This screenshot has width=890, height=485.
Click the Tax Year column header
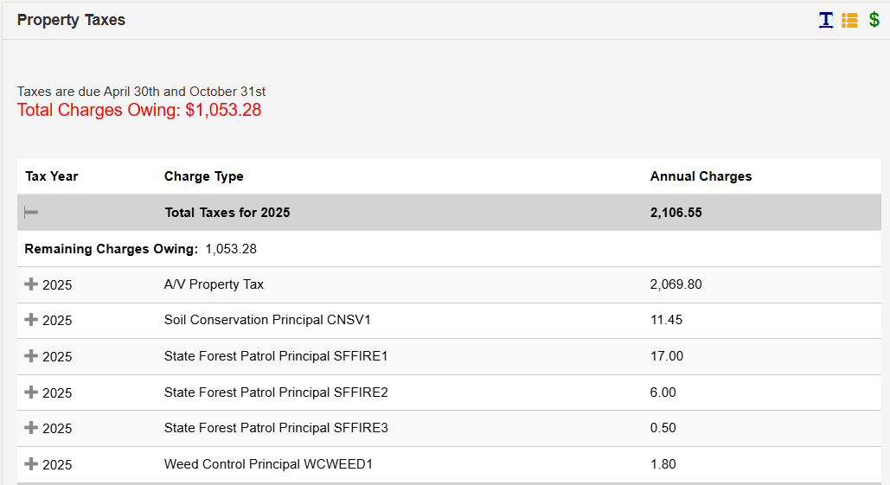point(52,176)
